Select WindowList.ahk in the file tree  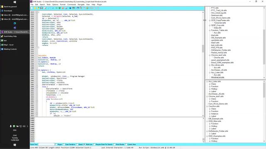pos(217,77)
